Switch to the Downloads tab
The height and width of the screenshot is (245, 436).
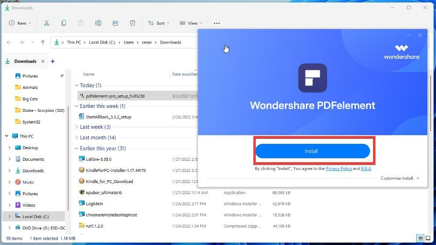[x=25, y=61]
